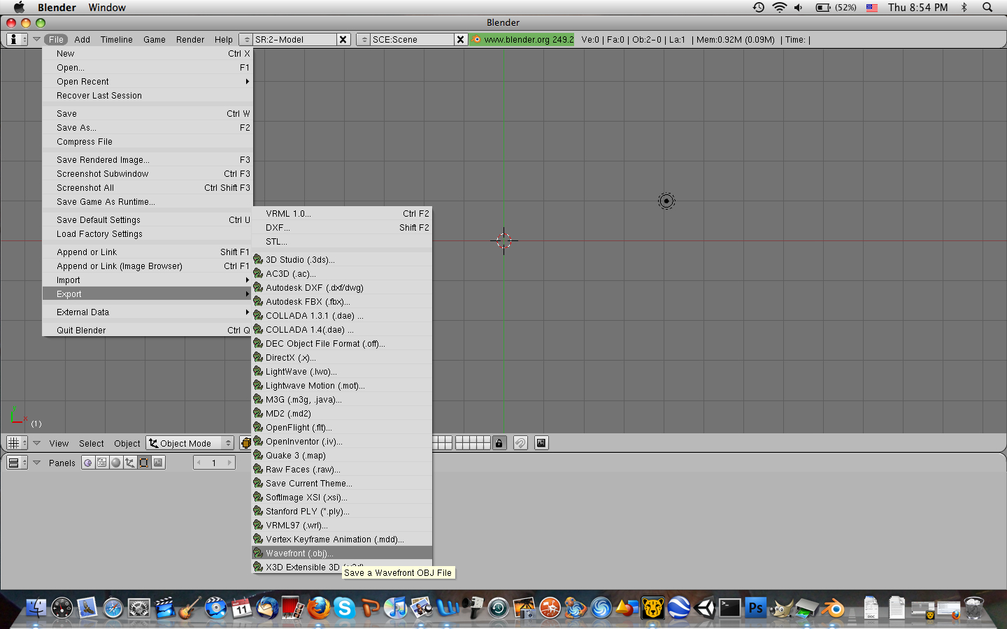This screenshot has height=629, width=1007.
Task: Choose Autodesk FBX (.fbx) export option
Action: coord(308,302)
